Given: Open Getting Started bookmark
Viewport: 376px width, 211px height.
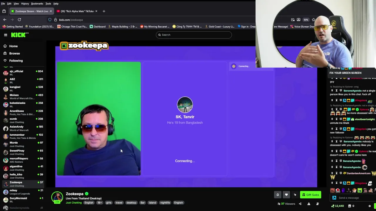Looking at the screenshot, I should point(12,27).
